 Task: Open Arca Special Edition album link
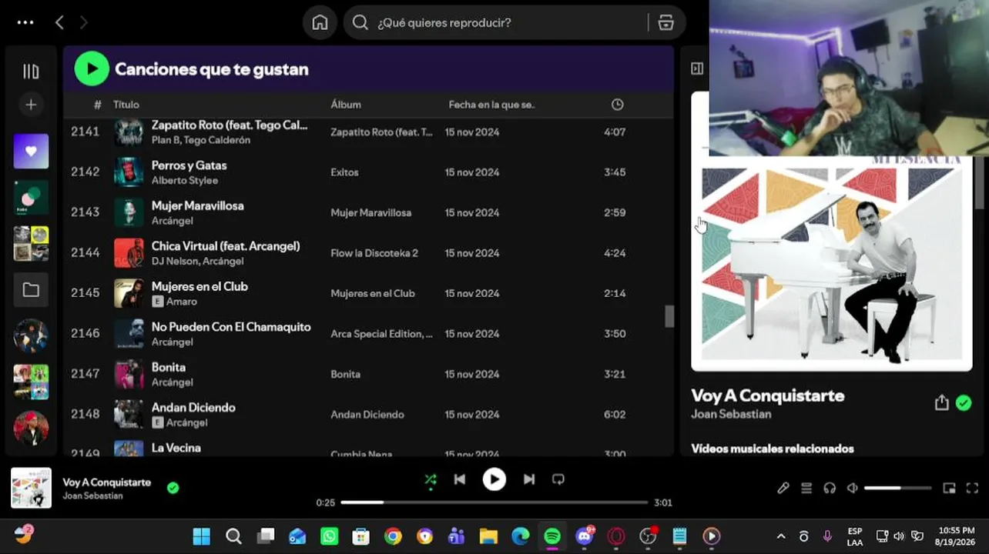pyautogui.click(x=381, y=334)
